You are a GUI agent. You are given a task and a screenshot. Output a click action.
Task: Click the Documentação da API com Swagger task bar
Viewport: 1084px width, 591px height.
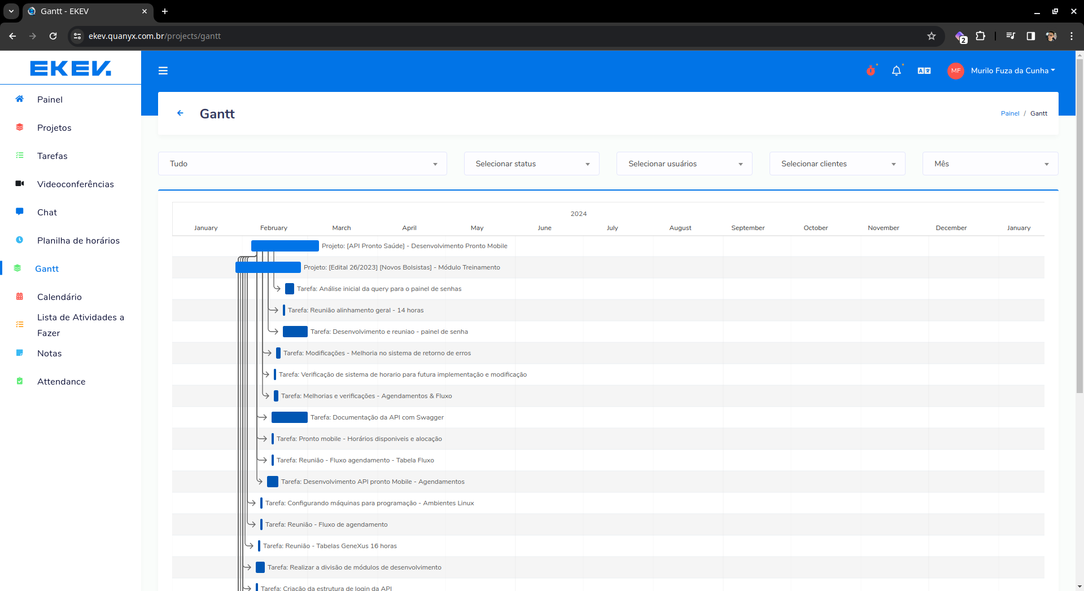click(289, 417)
